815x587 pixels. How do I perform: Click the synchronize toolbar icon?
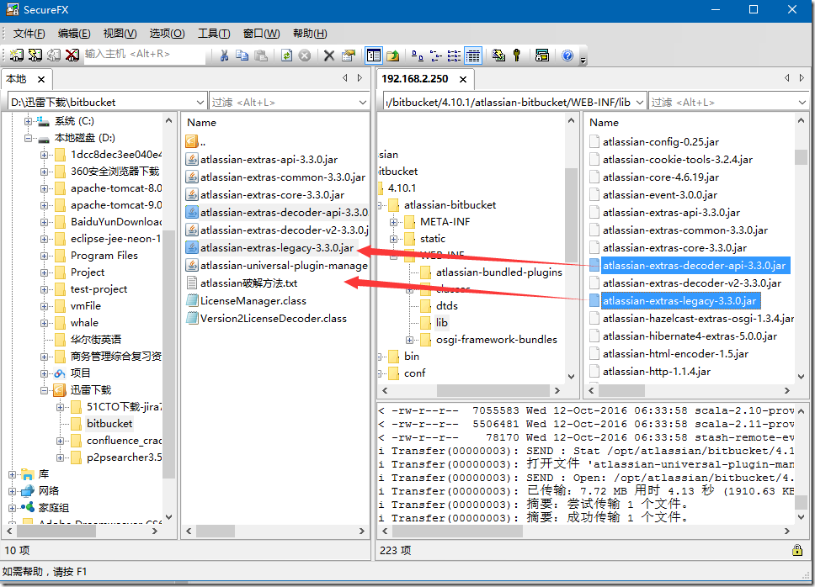(x=498, y=56)
